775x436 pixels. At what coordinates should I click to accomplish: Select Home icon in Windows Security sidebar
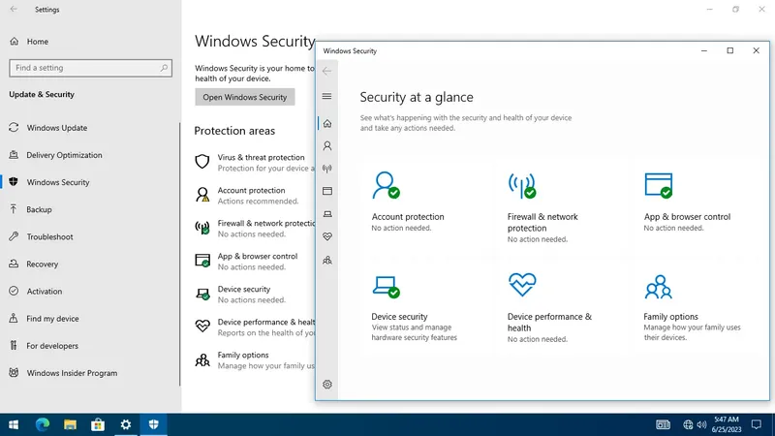pyautogui.click(x=327, y=124)
